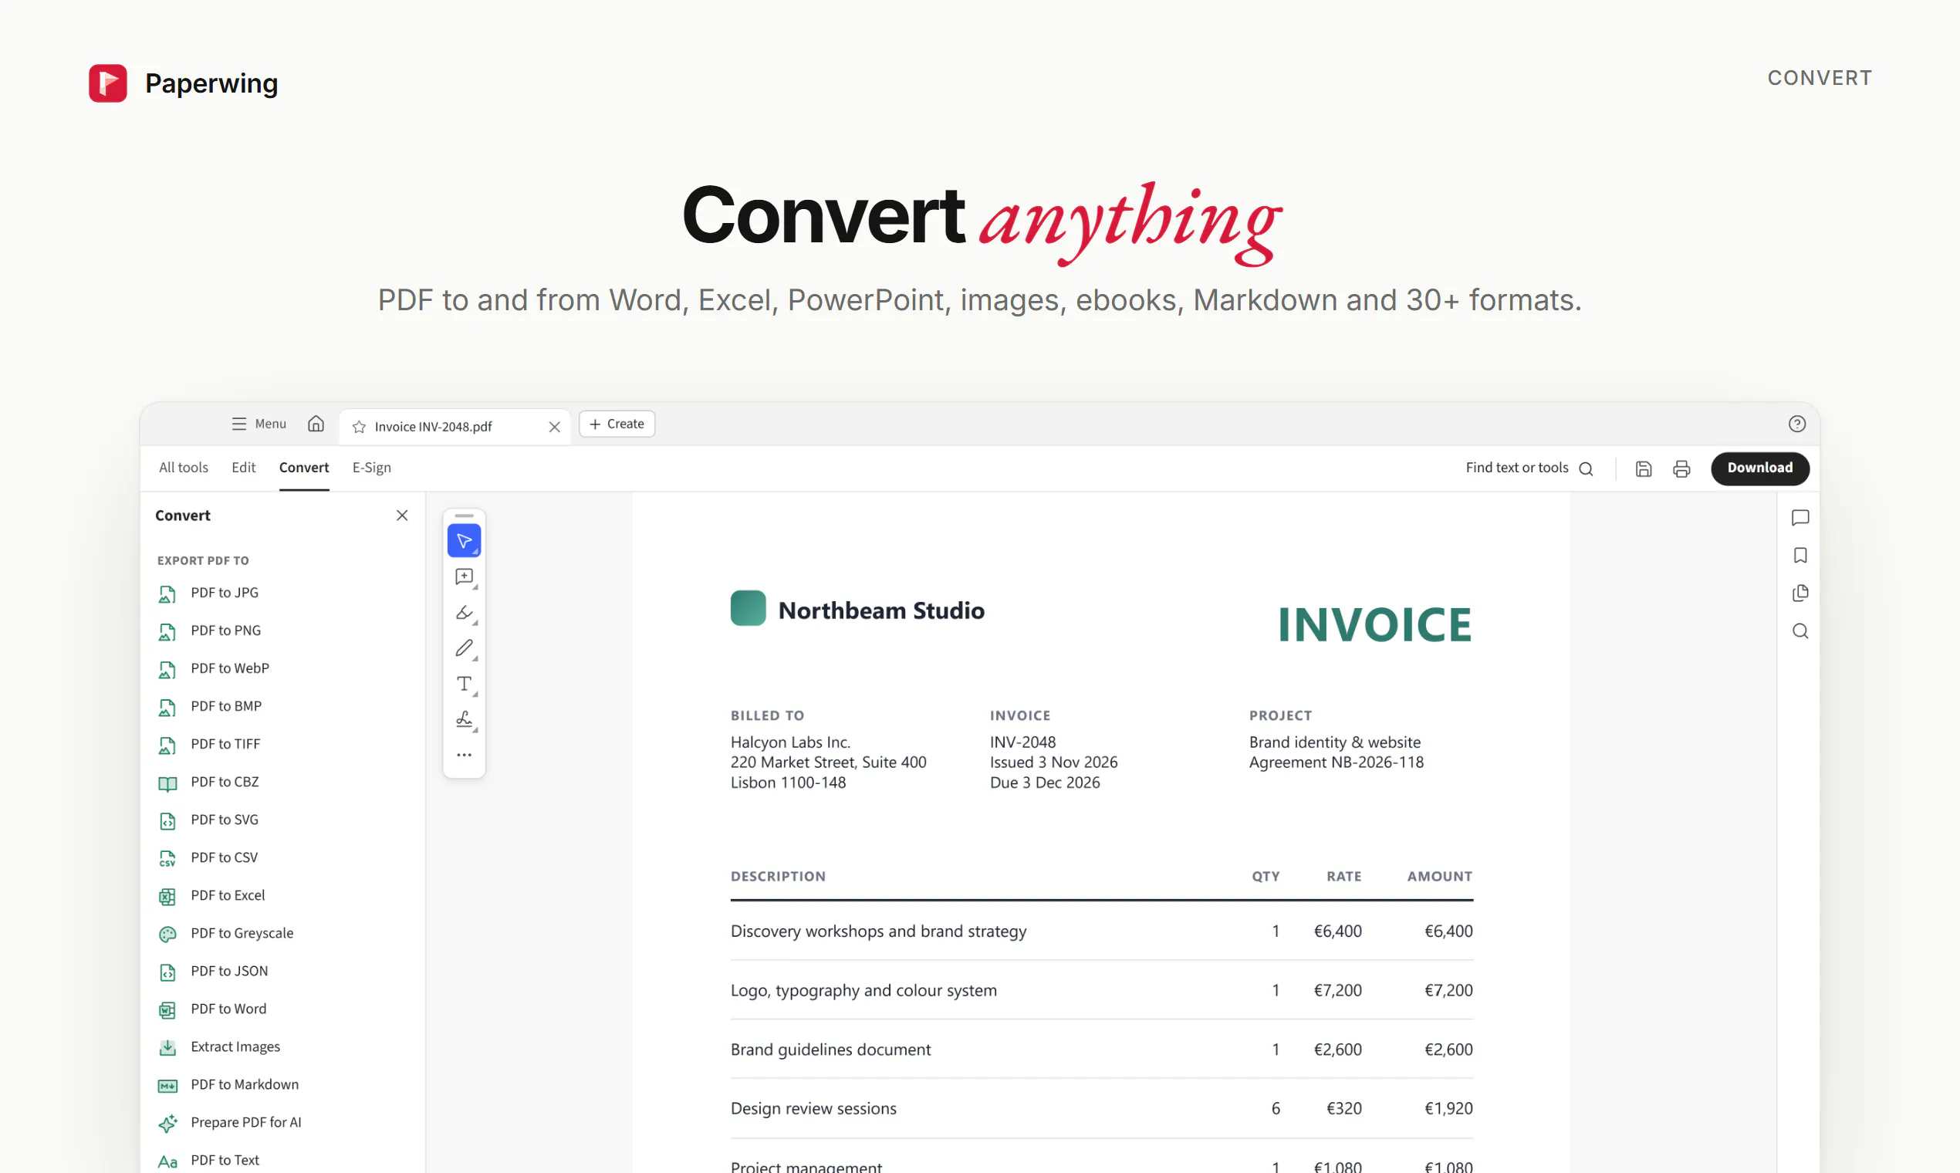The height and width of the screenshot is (1173, 1960).
Task: Click the Create button
Action: 617,424
